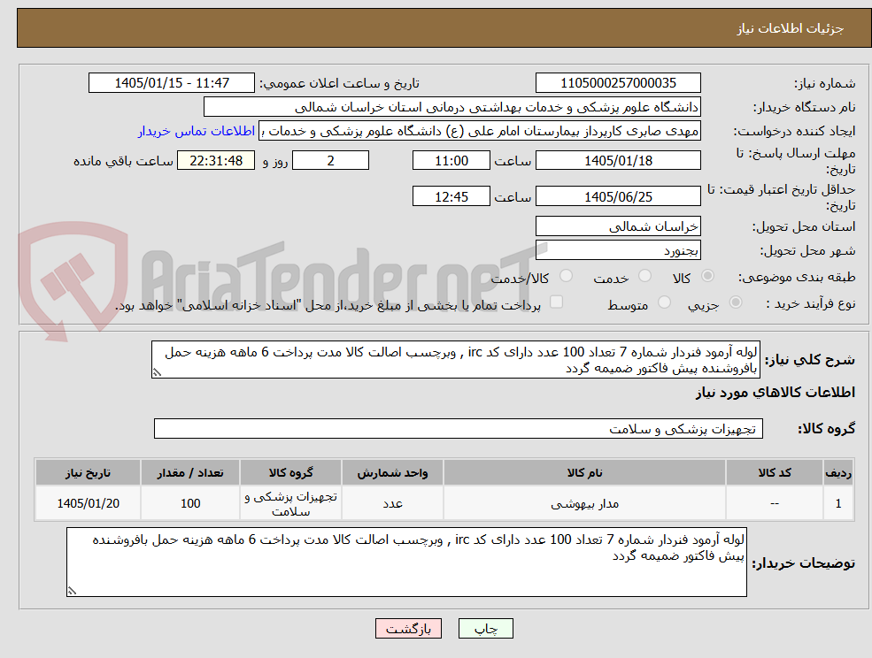Screen dimensions: 872x658
Task: Click the واحد شمارش column header
Action: [x=392, y=472]
